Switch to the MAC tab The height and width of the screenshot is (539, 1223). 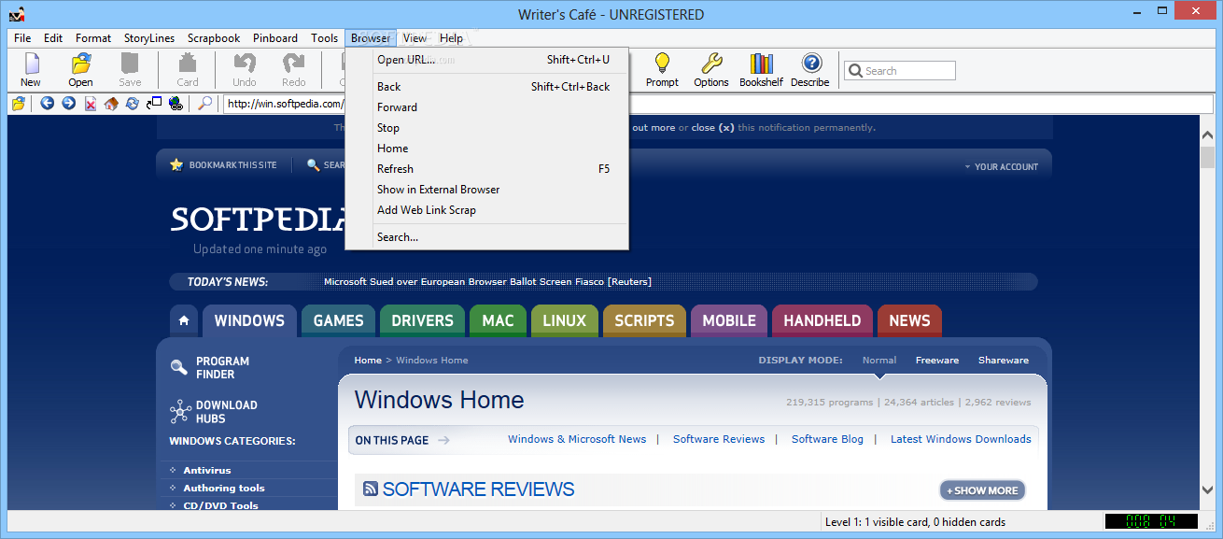[498, 320]
